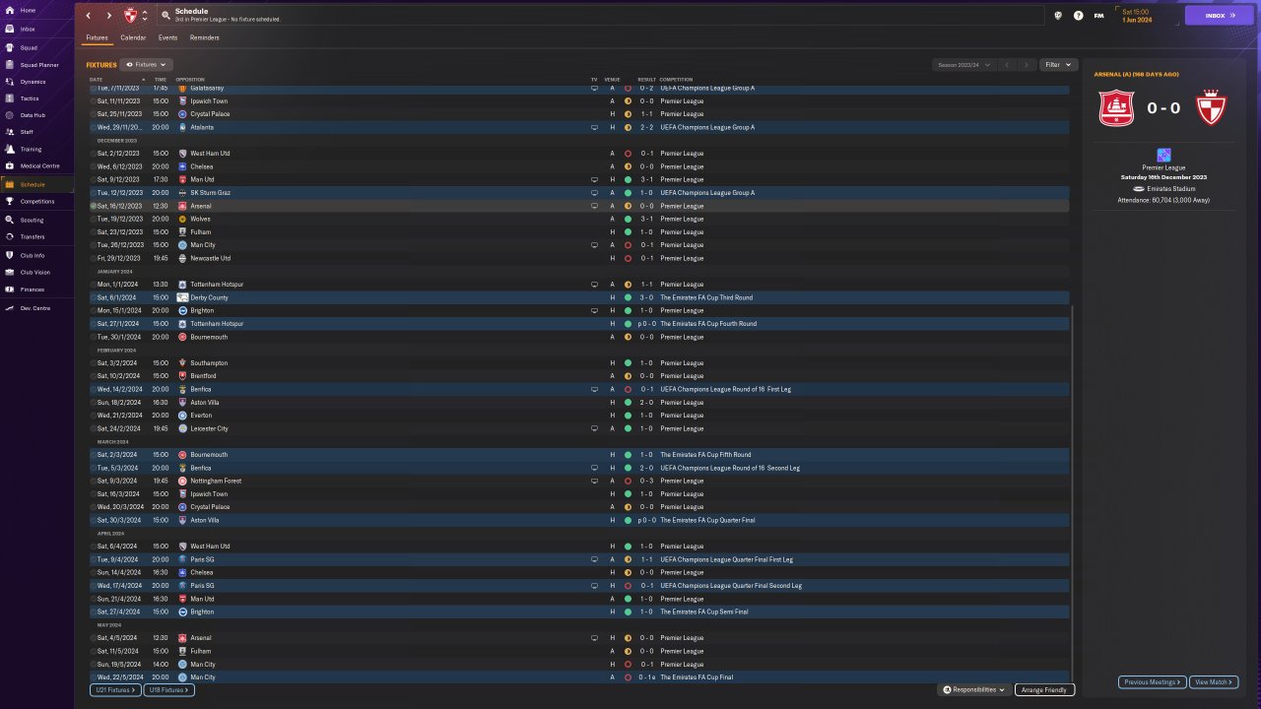Expand the Filter dropdown
This screenshot has height=709, width=1261.
(x=1058, y=65)
